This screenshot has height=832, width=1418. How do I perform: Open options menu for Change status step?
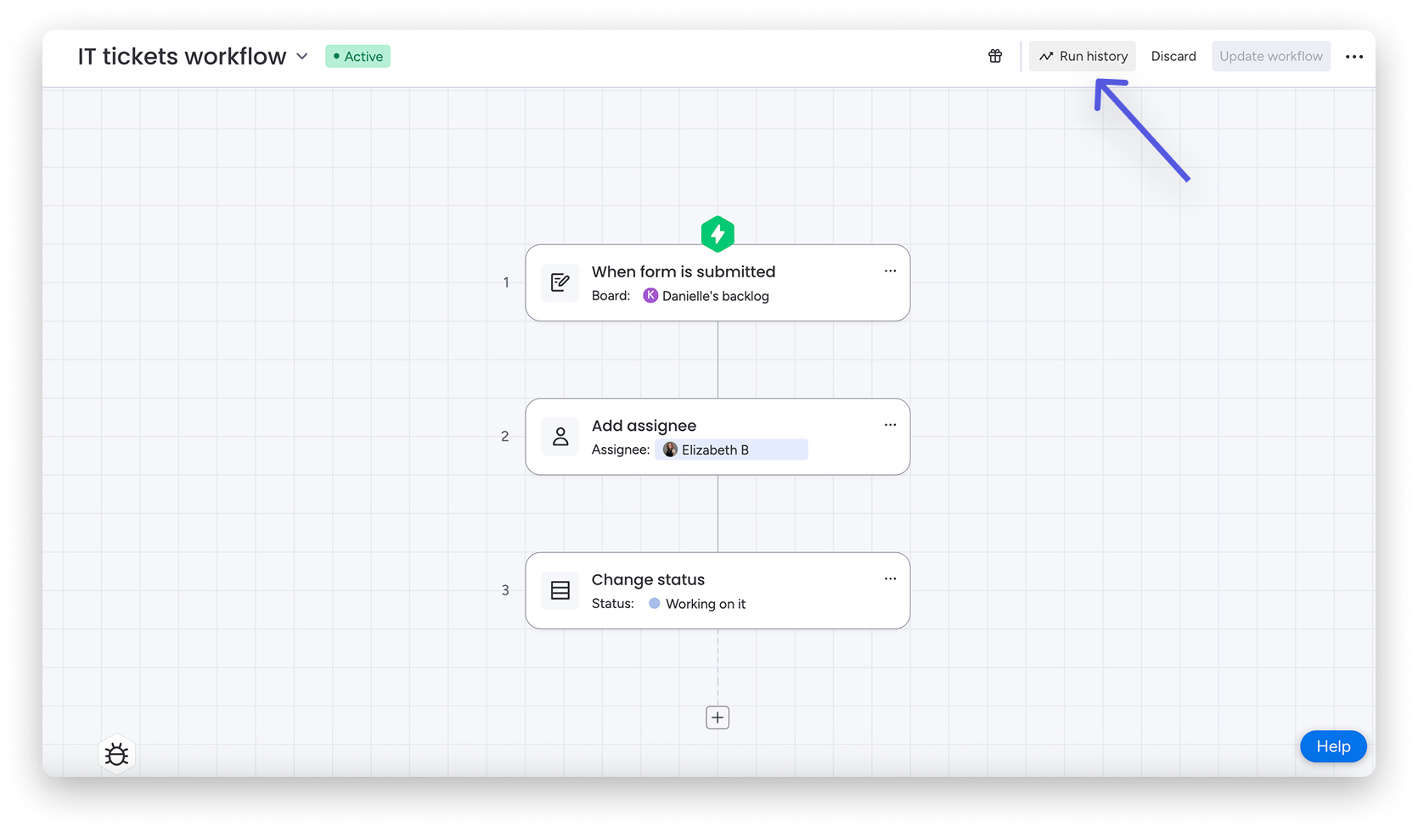pos(890,579)
